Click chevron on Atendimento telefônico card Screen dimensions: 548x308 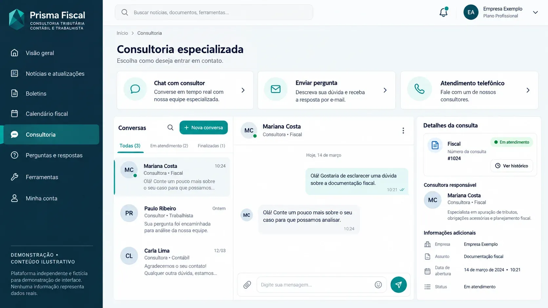point(528,90)
